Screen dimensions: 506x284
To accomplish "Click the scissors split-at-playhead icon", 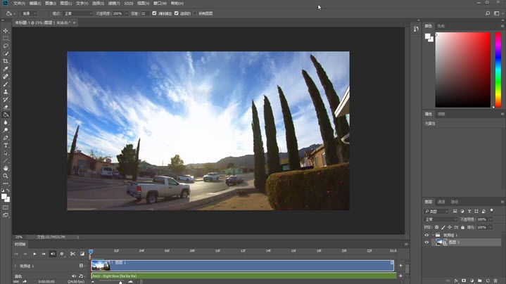I will [x=72, y=254].
